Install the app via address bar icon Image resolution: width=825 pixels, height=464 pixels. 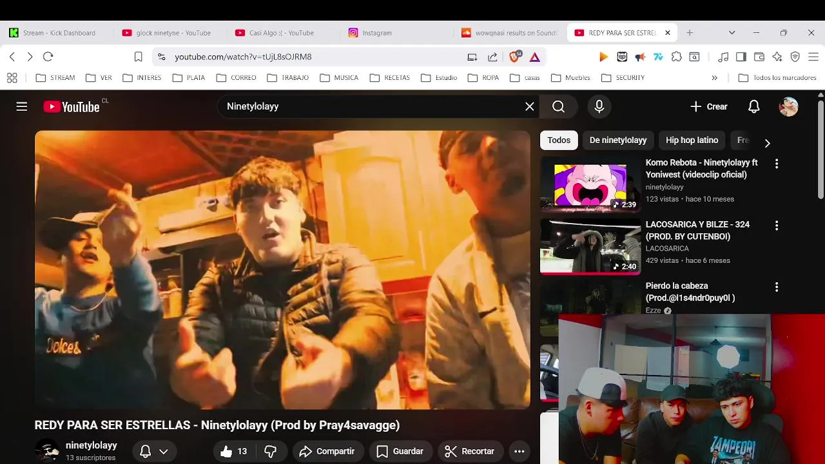pyautogui.click(x=472, y=57)
